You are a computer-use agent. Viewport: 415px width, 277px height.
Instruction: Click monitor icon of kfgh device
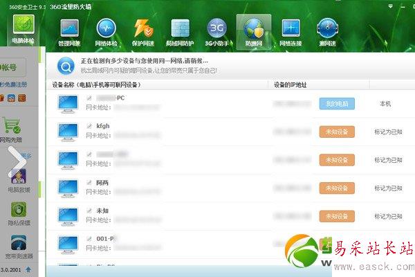68,132
